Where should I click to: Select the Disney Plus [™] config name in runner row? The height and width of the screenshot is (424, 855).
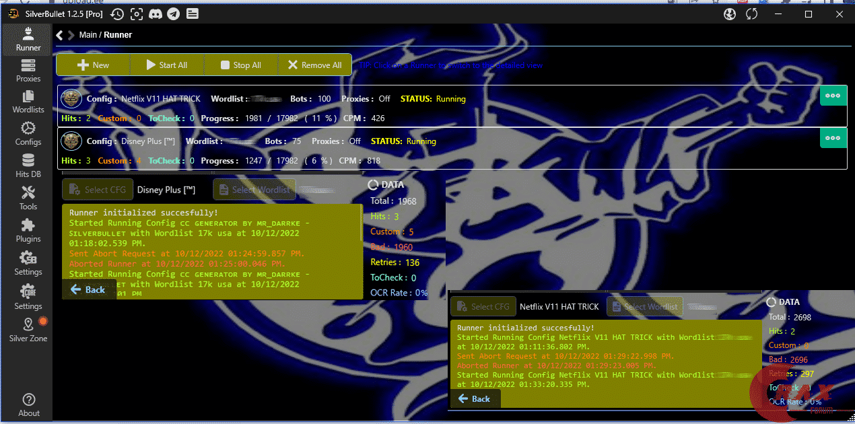[149, 141]
